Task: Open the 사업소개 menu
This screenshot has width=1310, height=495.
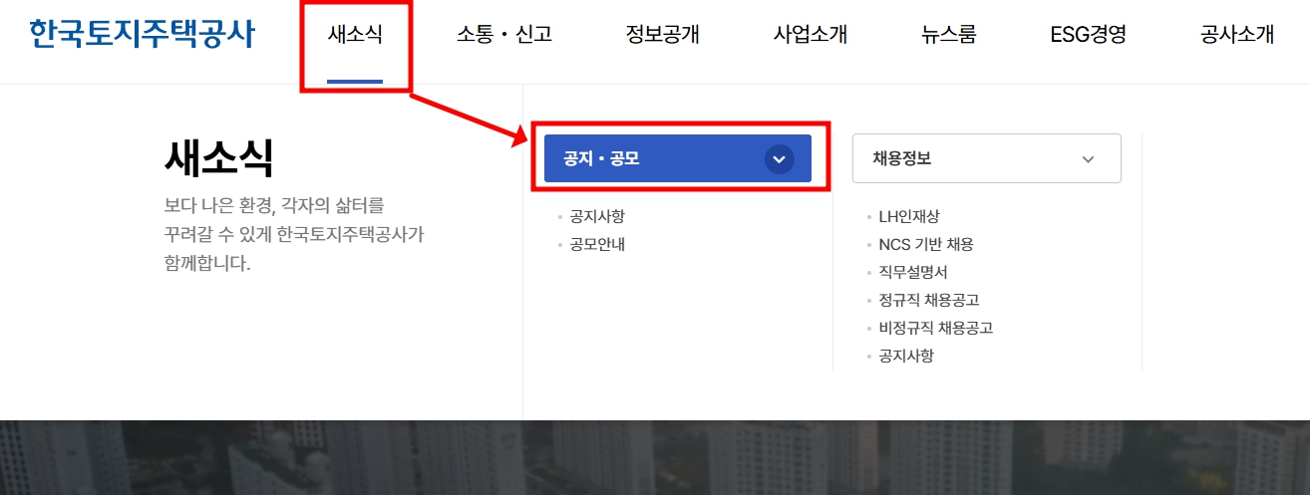Action: tap(811, 35)
